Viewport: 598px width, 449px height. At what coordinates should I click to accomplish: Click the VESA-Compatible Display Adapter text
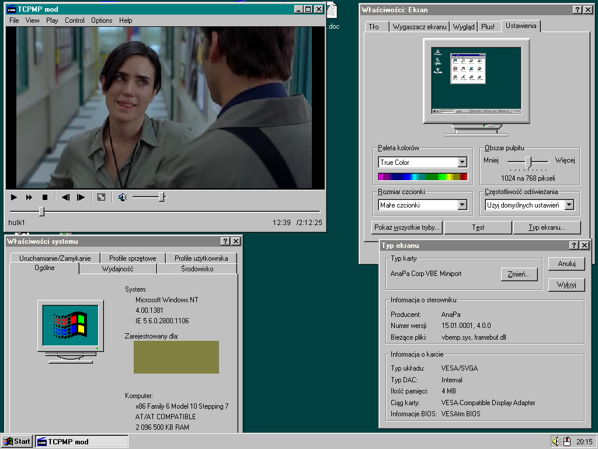[x=488, y=403]
